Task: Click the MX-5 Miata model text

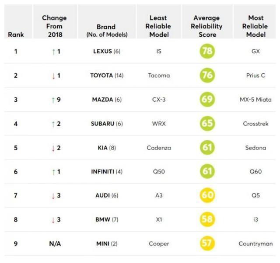Action: (255, 100)
